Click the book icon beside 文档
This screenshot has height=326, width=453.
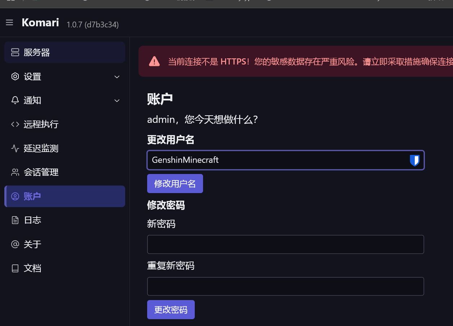[15, 268]
